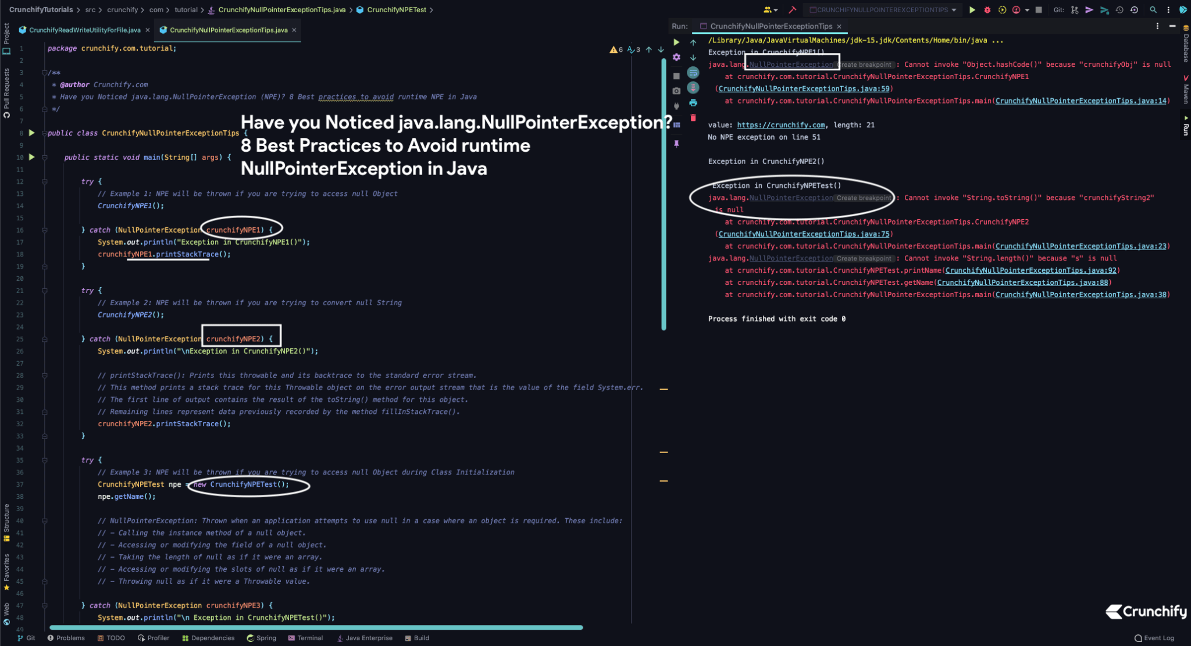
Task: Toggle Pin Tab in Run panel
Action: (676, 144)
